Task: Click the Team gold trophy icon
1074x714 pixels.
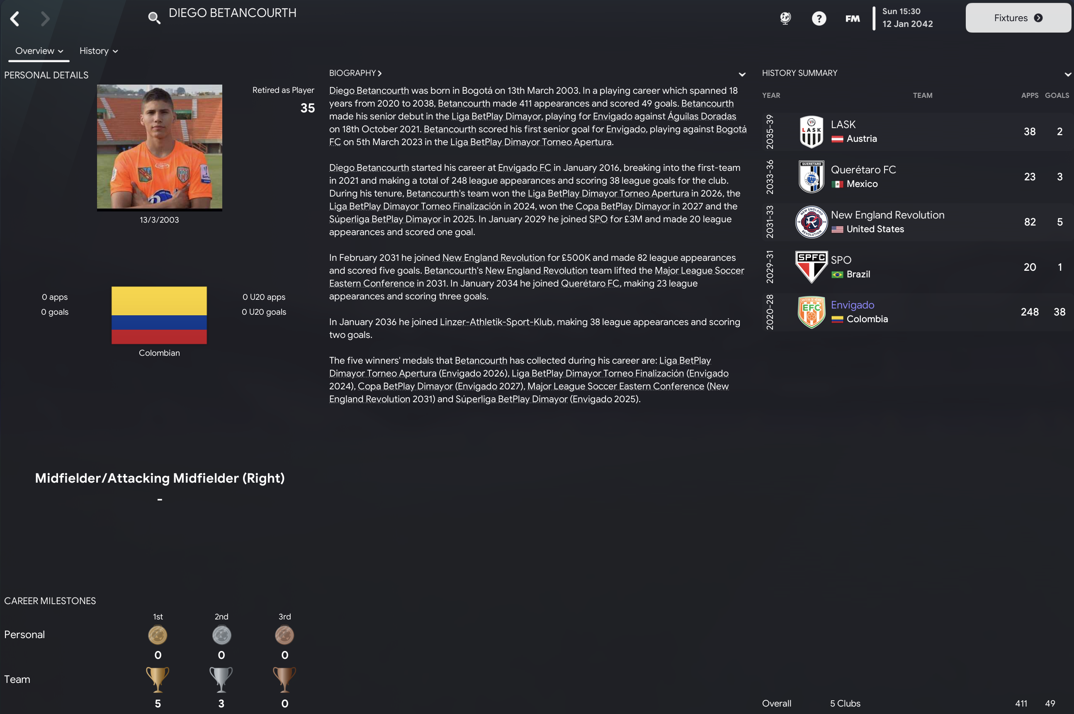Action: (158, 680)
